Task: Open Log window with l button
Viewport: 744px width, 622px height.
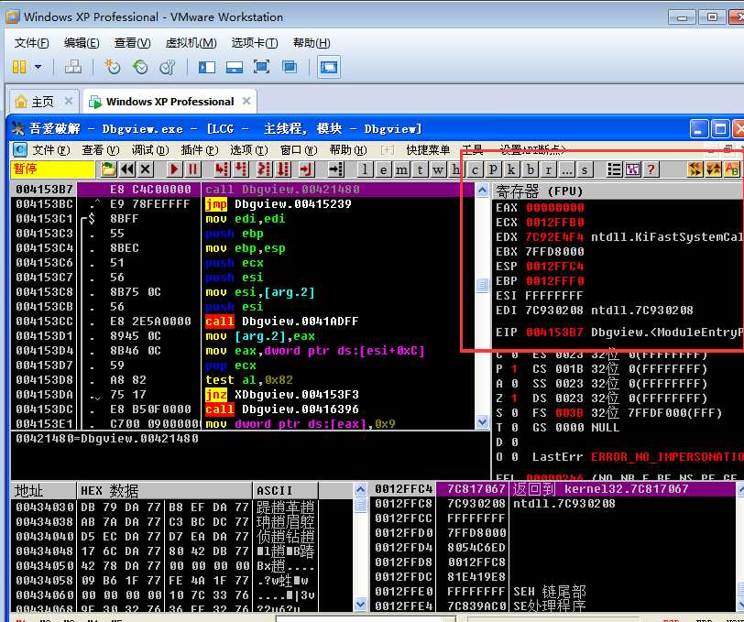Action: 365,169
